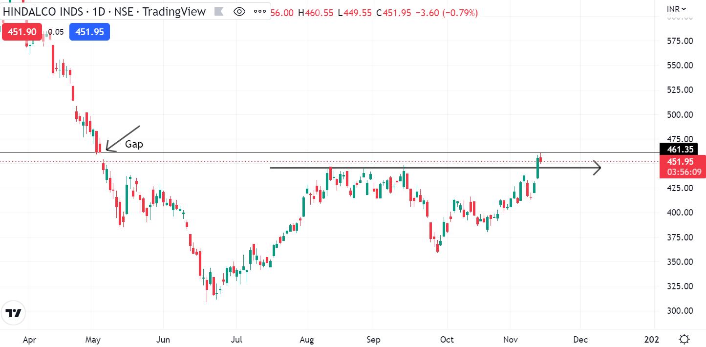Select the 'Gap' text annotation
The height and width of the screenshot is (347, 706).
pos(134,144)
